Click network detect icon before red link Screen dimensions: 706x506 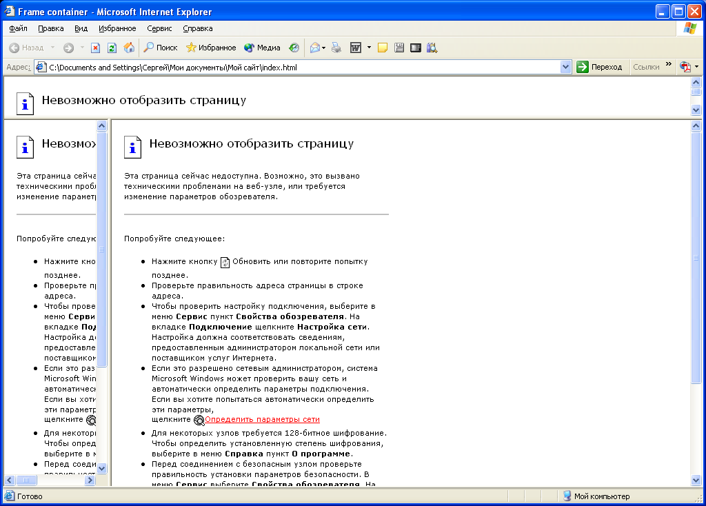[199, 421]
